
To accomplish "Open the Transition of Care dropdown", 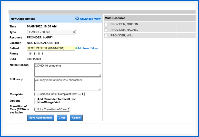I will pyautogui.click(x=52, y=109).
